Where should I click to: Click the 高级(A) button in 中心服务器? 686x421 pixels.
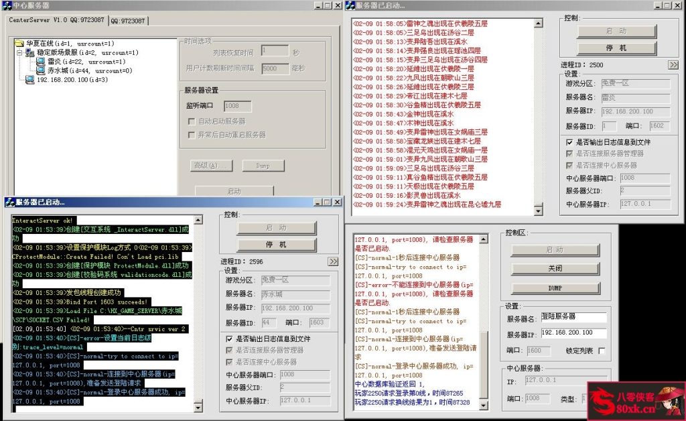tap(212, 166)
